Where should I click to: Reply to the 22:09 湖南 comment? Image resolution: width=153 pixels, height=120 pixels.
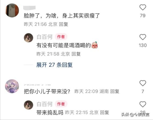click(x=115, y=91)
